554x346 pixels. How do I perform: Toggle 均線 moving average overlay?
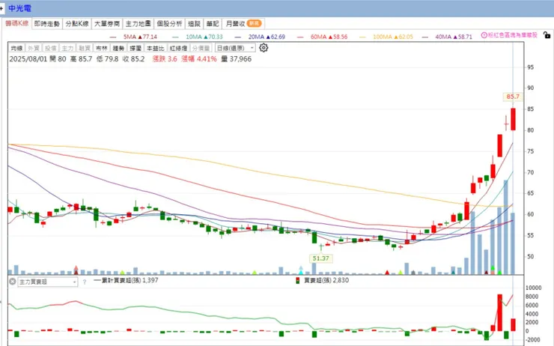pos(16,48)
